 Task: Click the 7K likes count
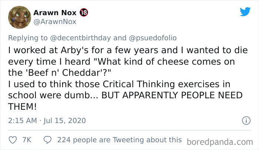pyautogui.click(x=27, y=140)
